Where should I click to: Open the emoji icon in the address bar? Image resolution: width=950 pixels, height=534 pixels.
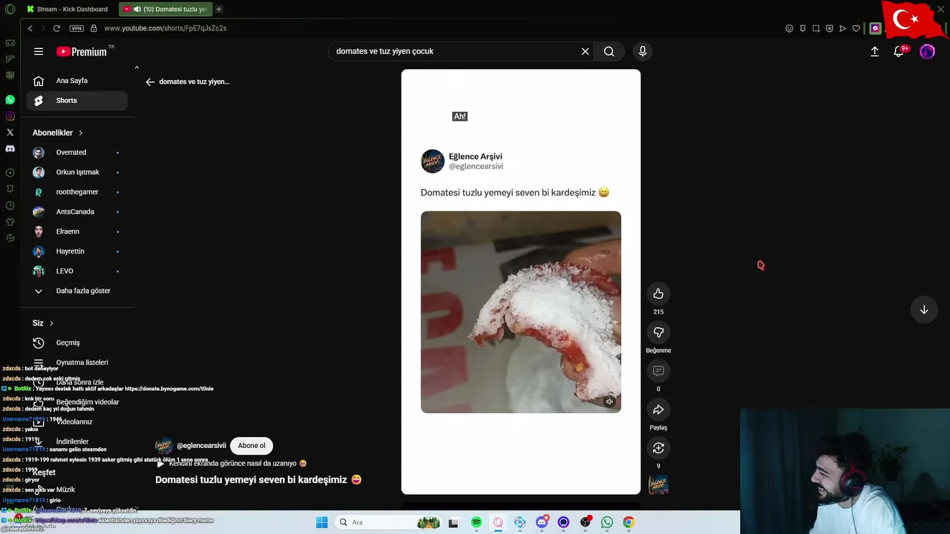coord(789,28)
